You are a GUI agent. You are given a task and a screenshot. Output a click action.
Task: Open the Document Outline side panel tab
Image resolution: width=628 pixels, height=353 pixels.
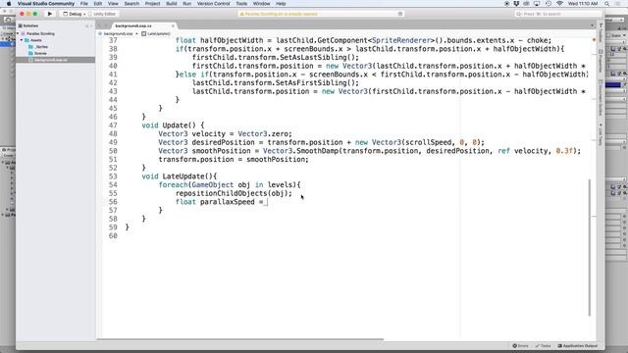(x=601, y=98)
